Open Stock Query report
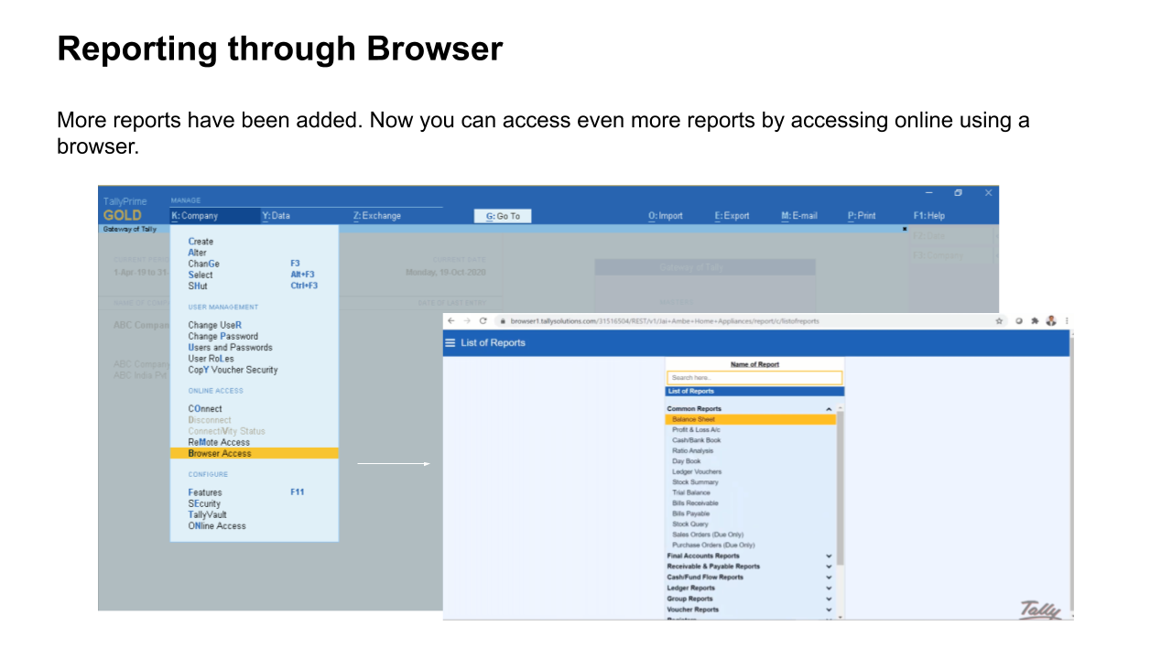The image size is (1172, 659). pyautogui.click(x=690, y=524)
